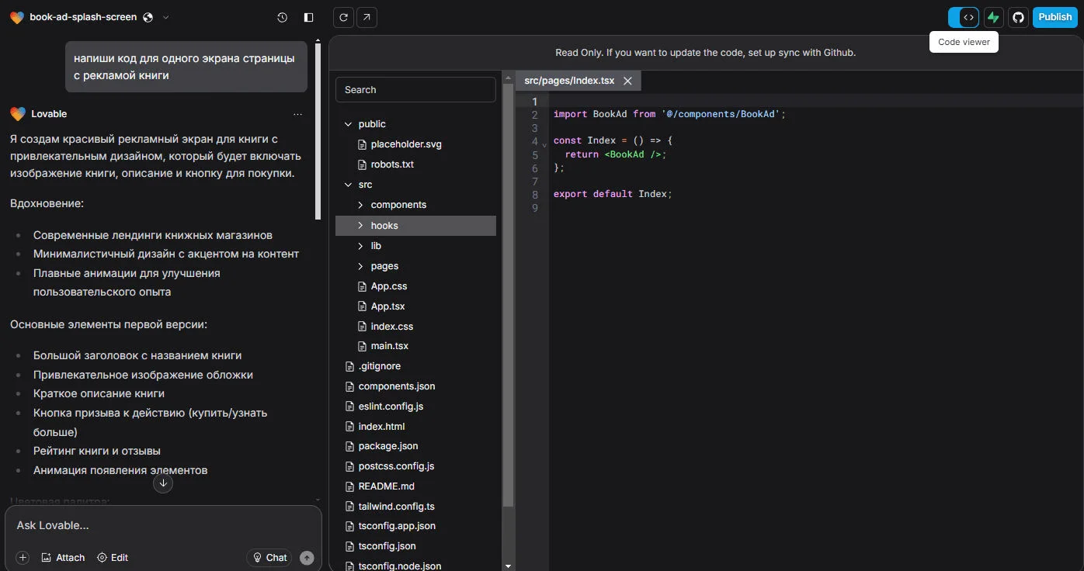This screenshot has height=571, width=1084.
Task: Open the GitHub integration icon
Action: pyautogui.click(x=1018, y=17)
